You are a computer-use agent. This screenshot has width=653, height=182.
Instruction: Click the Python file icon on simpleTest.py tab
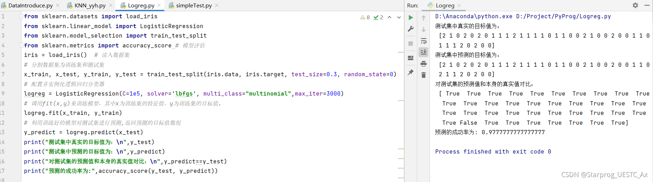click(171, 6)
